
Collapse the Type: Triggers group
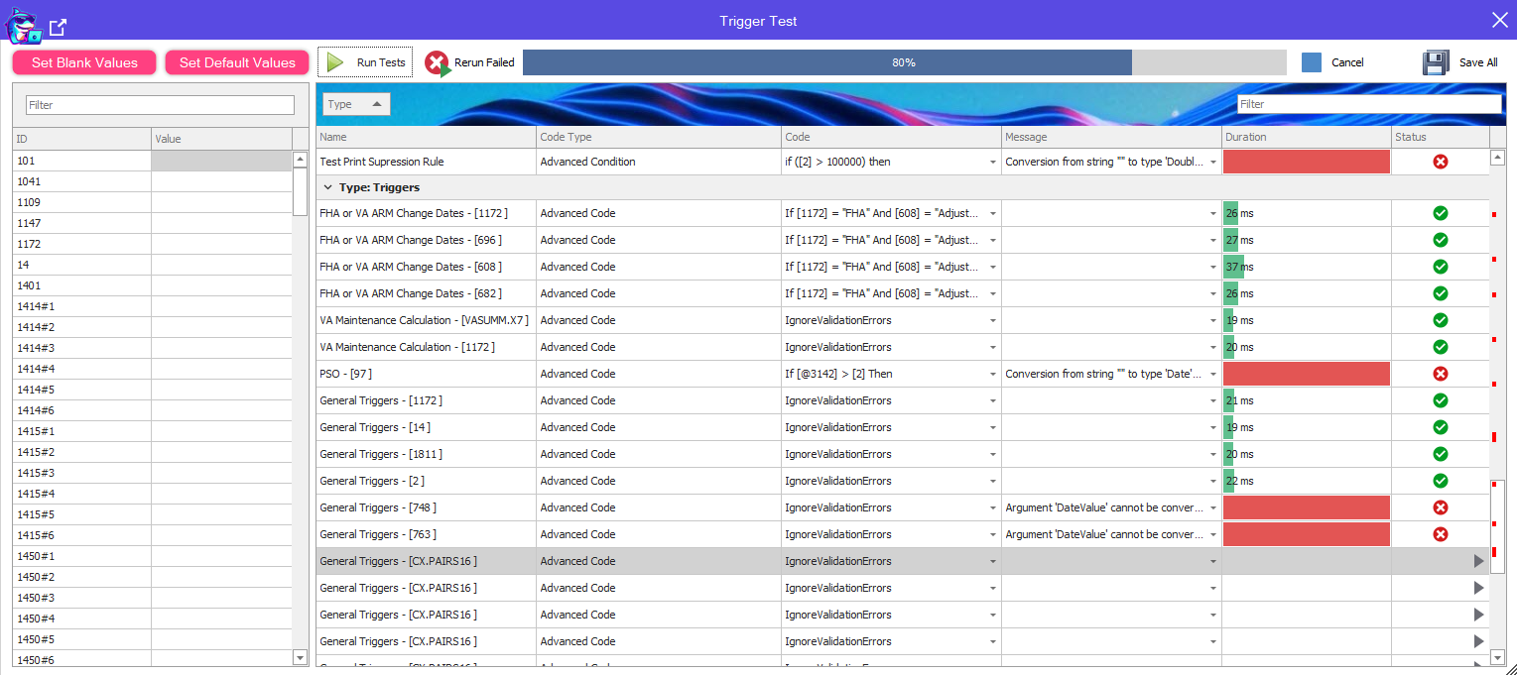click(x=326, y=187)
